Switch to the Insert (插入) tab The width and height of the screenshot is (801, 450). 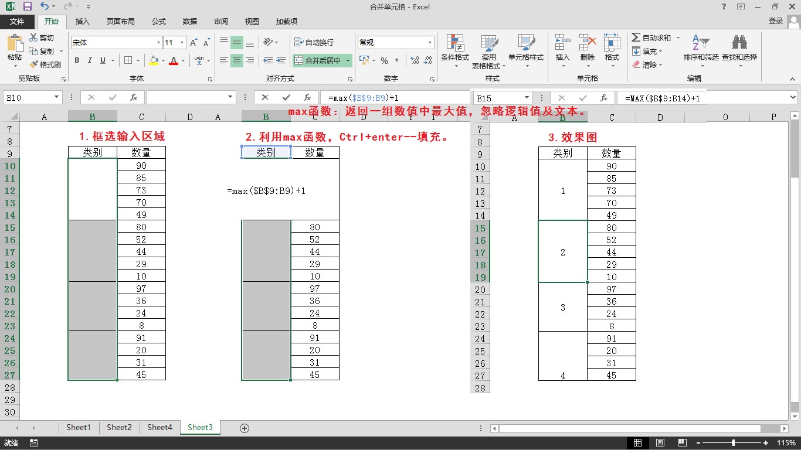pyautogui.click(x=83, y=21)
